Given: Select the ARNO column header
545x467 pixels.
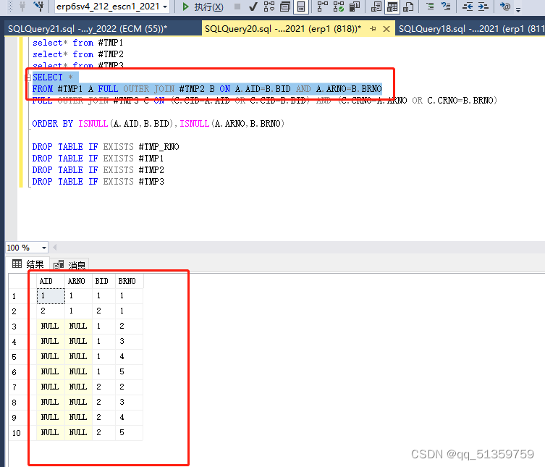Looking at the screenshot, I should 79,281.
